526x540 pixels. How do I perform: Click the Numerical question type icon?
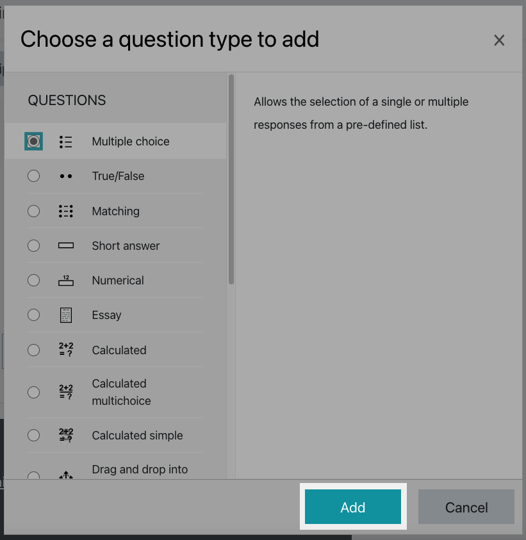point(66,281)
